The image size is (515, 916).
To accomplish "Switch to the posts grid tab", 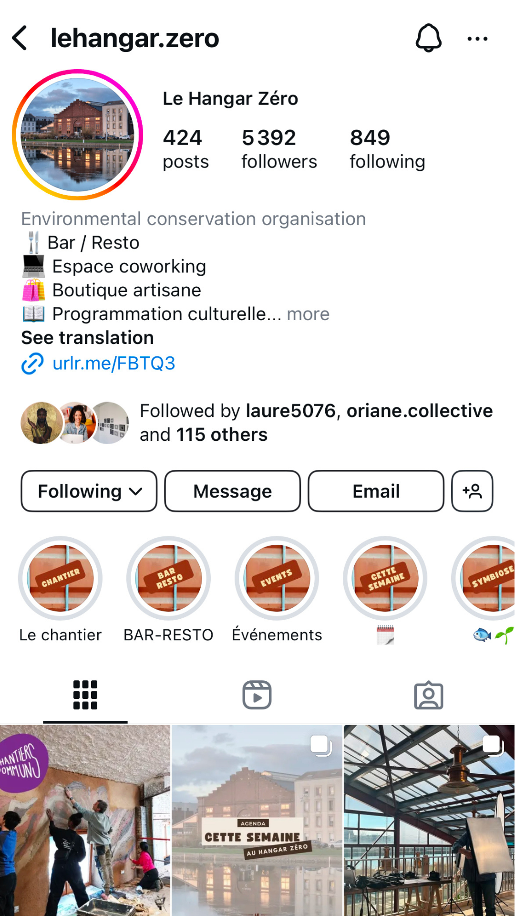I will coord(85,695).
